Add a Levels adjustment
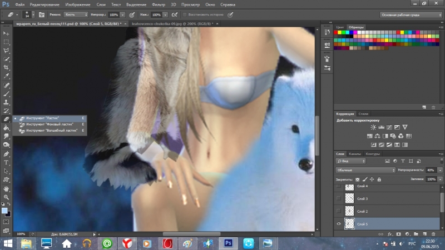 [381, 127]
